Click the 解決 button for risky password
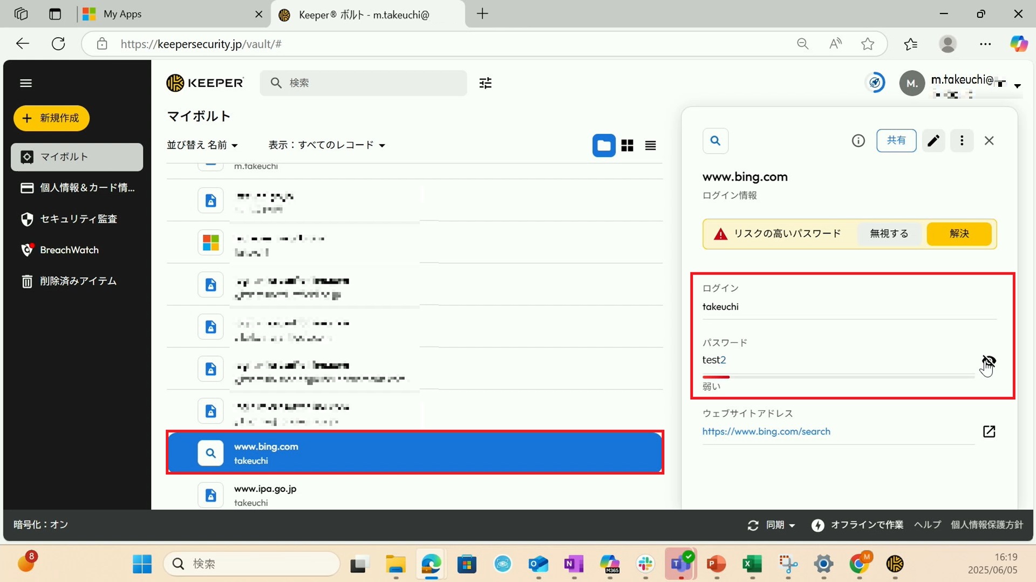The height and width of the screenshot is (582, 1036). [959, 234]
